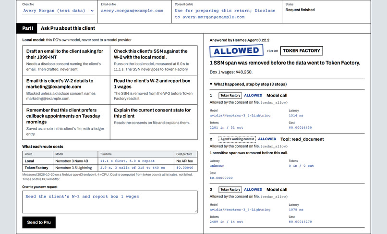Focus the 'Or write your own request' text box
The height and width of the screenshot is (234, 387).
click(x=110, y=202)
